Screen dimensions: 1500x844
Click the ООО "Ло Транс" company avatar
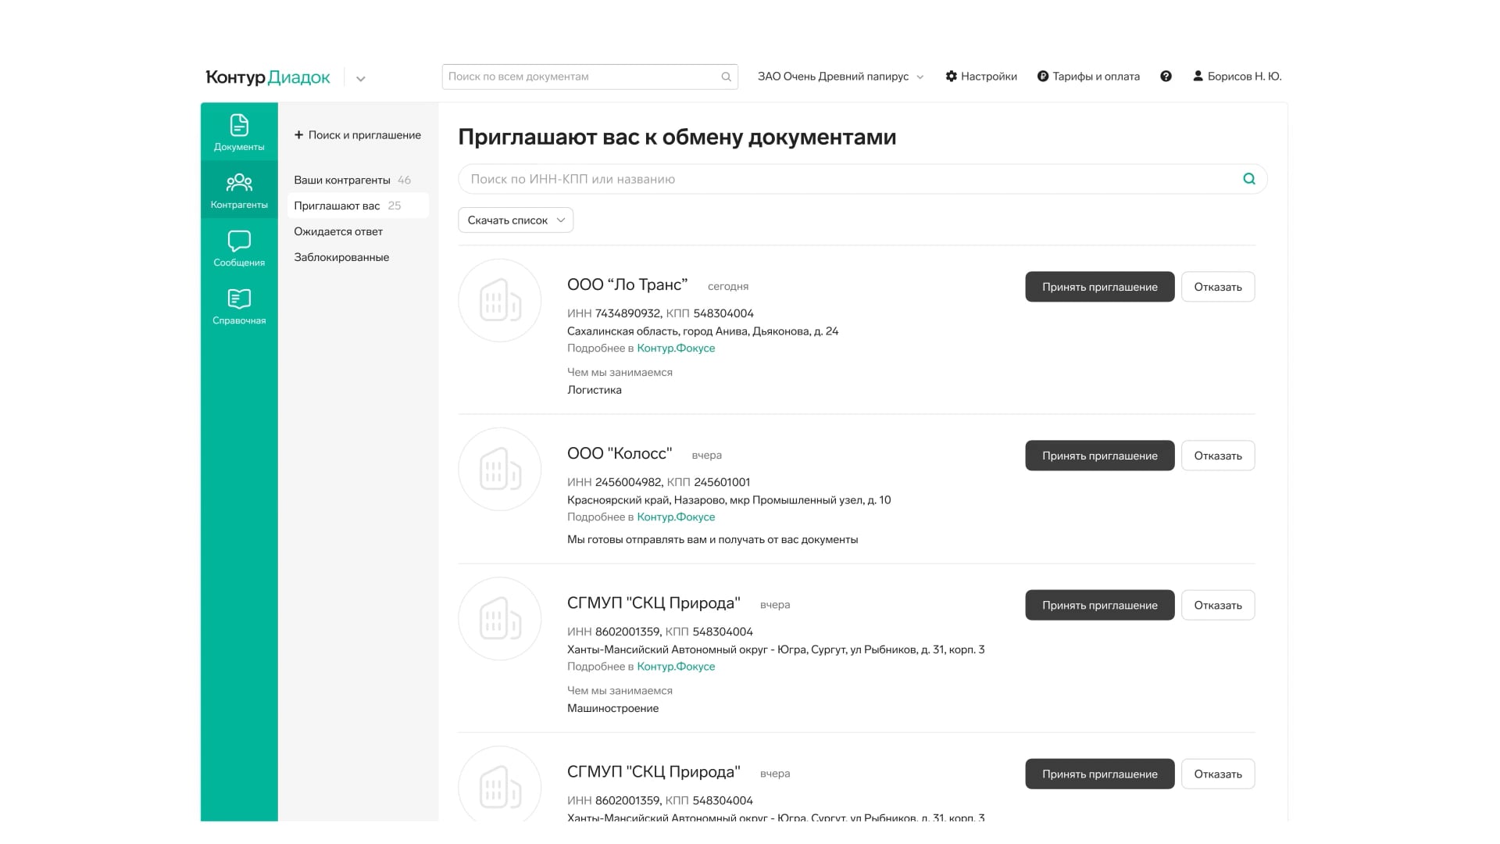click(500, 300)
